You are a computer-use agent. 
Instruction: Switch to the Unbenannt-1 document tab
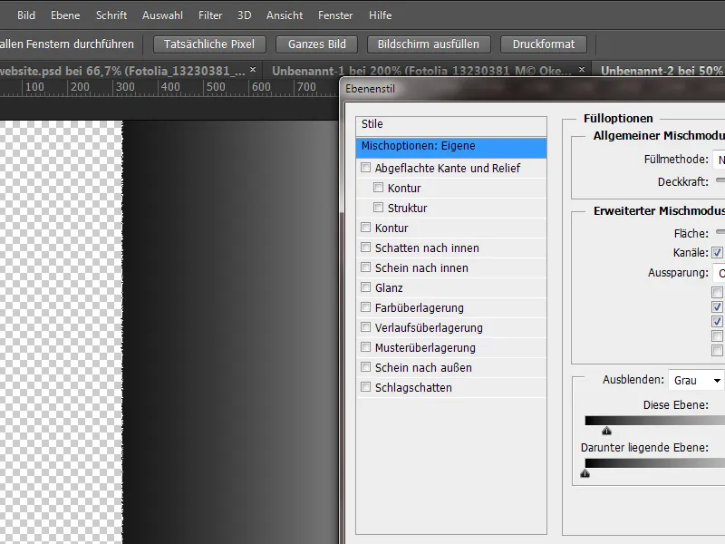click(x=421, y=71)
